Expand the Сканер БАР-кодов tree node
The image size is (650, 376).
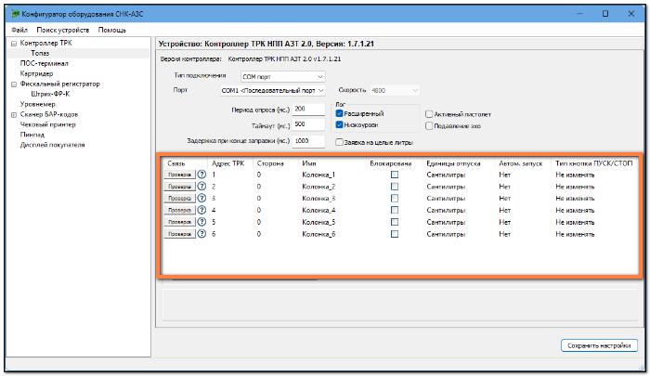(14, 115)
